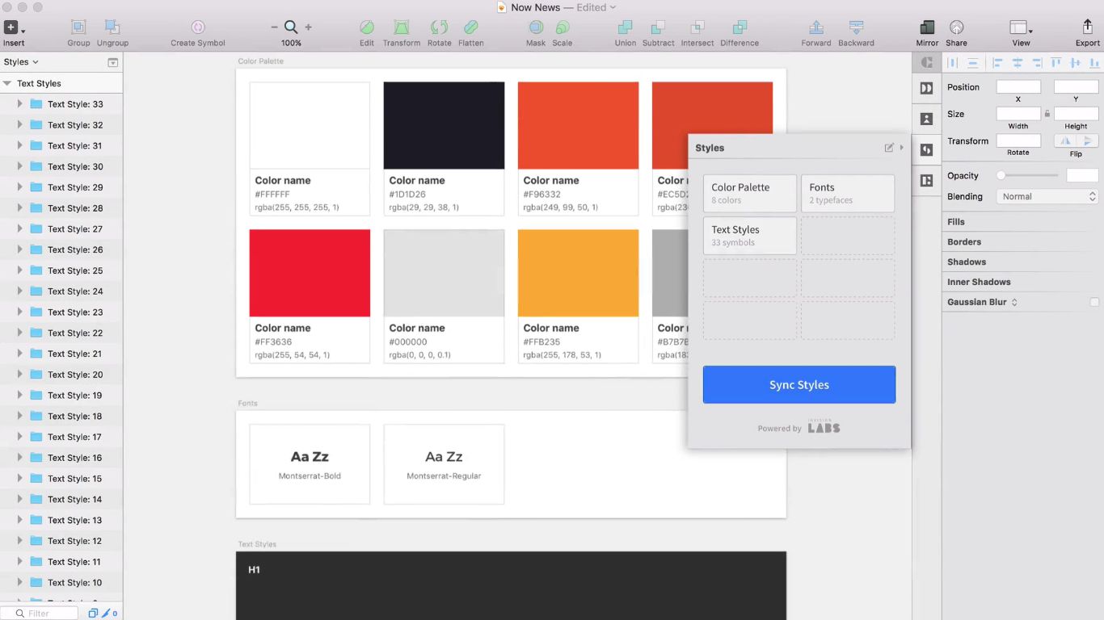Screen dimensions: 1104x620
Task: Collapse the Text Styles group triangle
Action: coord(7,83)
